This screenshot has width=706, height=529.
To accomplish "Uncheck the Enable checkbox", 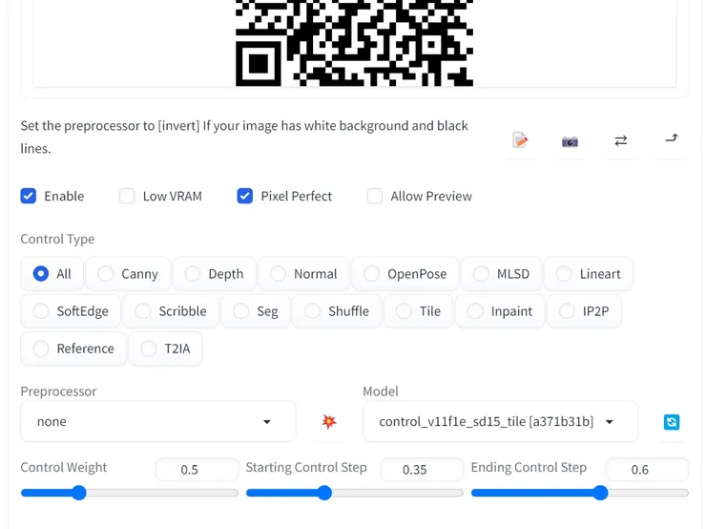I will [x=29, y=196].
